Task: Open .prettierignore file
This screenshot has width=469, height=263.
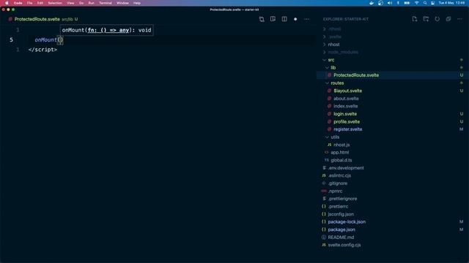Action: [342, 199]
